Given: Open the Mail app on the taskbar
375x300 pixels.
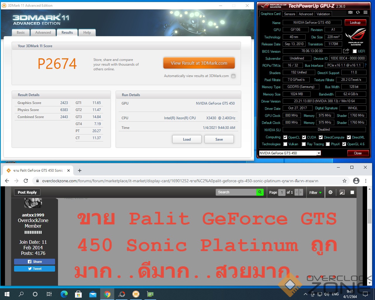Looking at the screenshot, I should point(93,294).
